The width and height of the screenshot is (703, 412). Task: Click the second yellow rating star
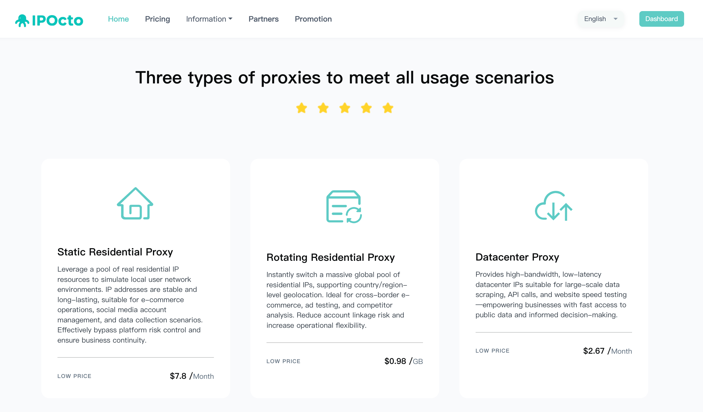(323, 108)
